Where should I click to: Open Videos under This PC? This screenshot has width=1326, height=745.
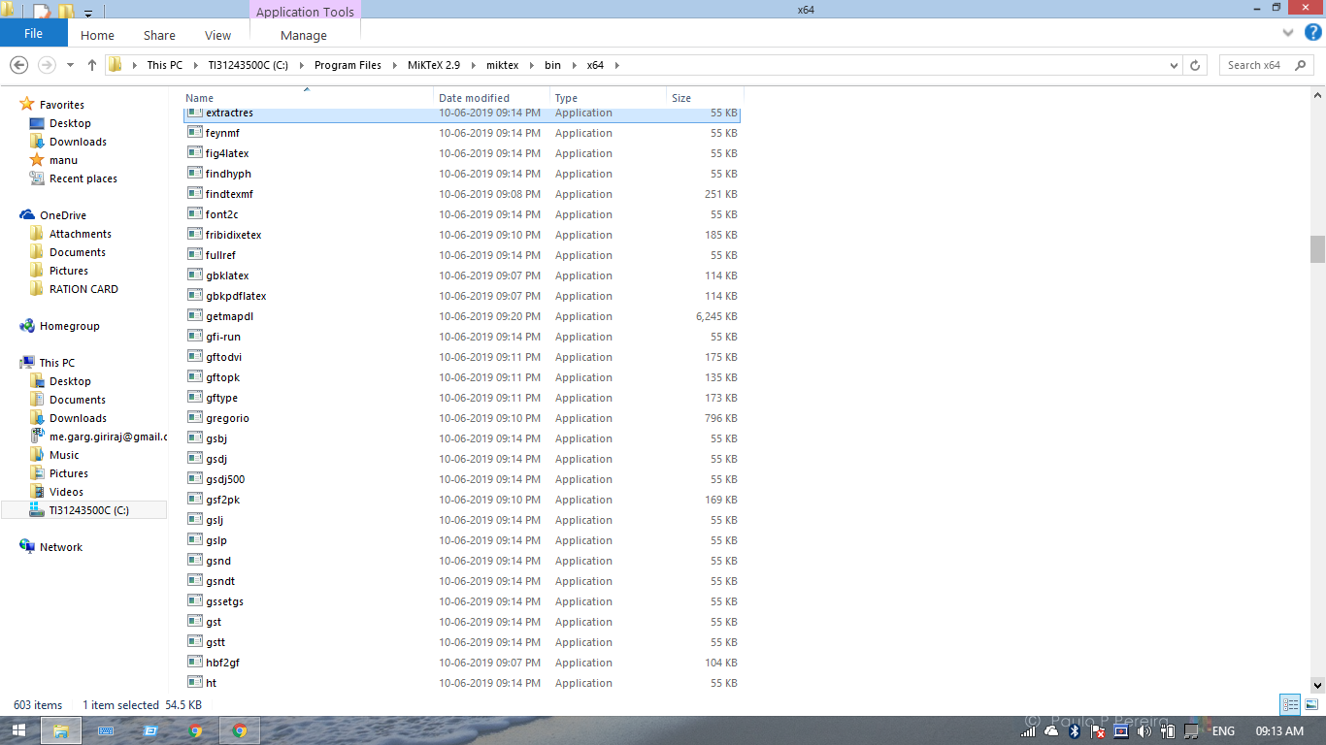pyautogui.click(x=66, y=492)
